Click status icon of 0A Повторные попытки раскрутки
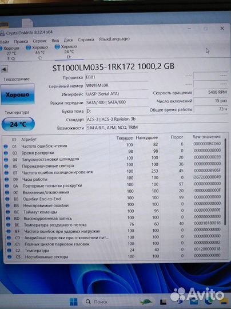Image resolution: width=231 pixels, height=309 pixels. [x=7, y=186]
